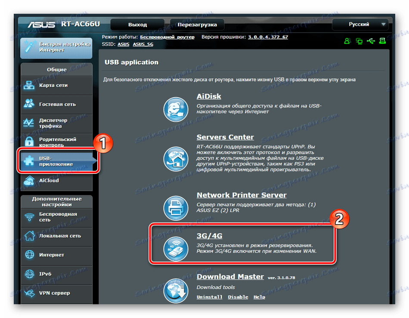Click the Карта сети network map icon

pos(29,85)
